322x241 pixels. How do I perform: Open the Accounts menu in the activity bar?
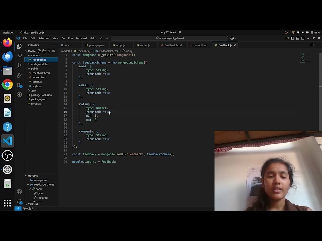click(19, 192)
